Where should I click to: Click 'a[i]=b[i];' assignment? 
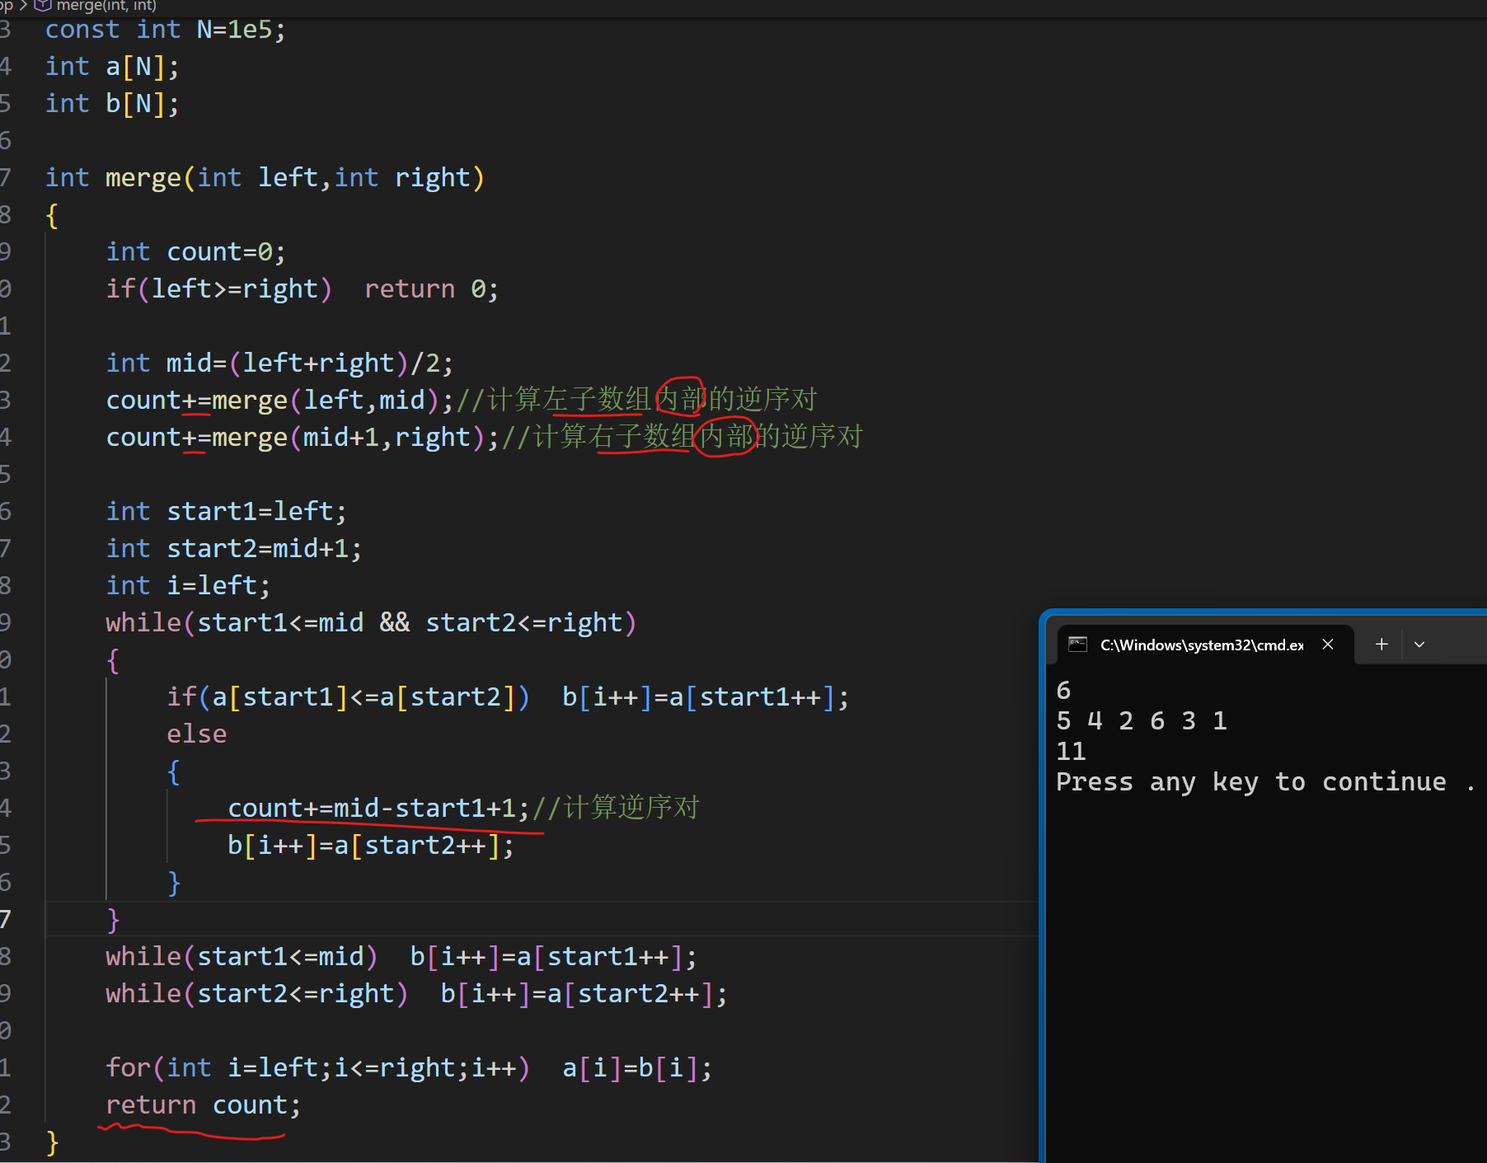point(637,1068)
